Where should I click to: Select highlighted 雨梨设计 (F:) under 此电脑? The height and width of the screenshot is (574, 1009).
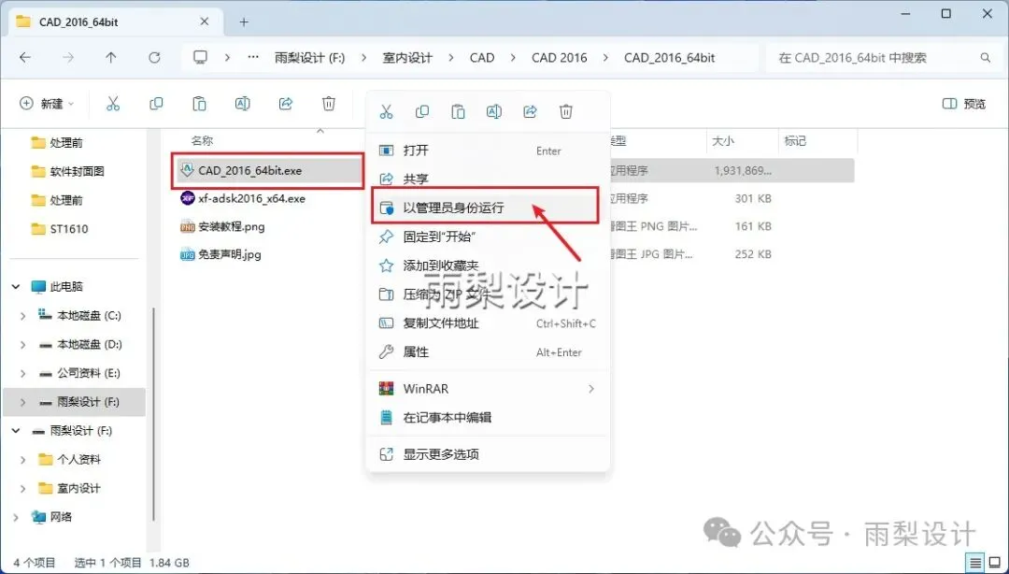74,402
